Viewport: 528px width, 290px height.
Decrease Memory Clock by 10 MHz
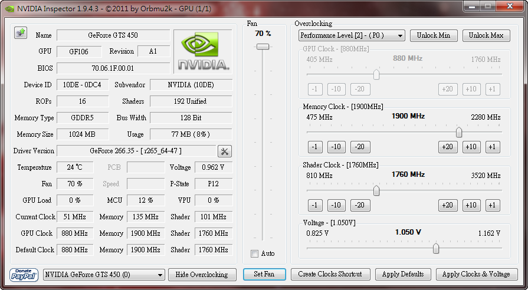click(336, 147)
